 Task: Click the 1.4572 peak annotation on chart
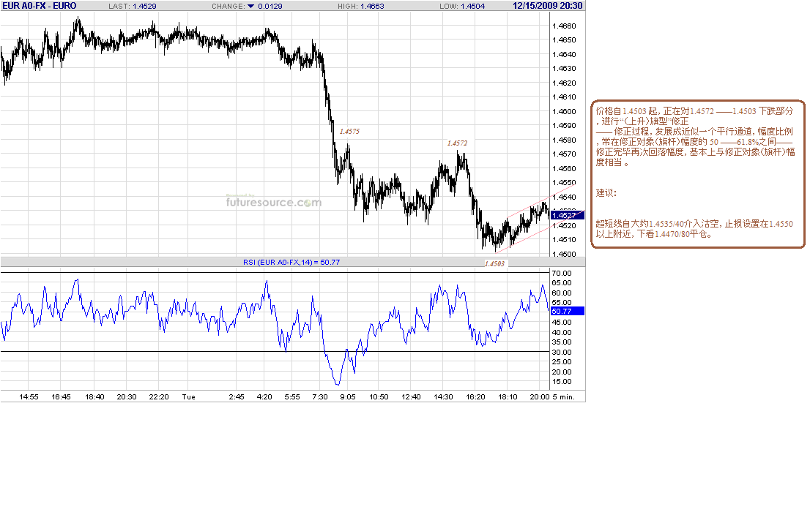(457, 143)
